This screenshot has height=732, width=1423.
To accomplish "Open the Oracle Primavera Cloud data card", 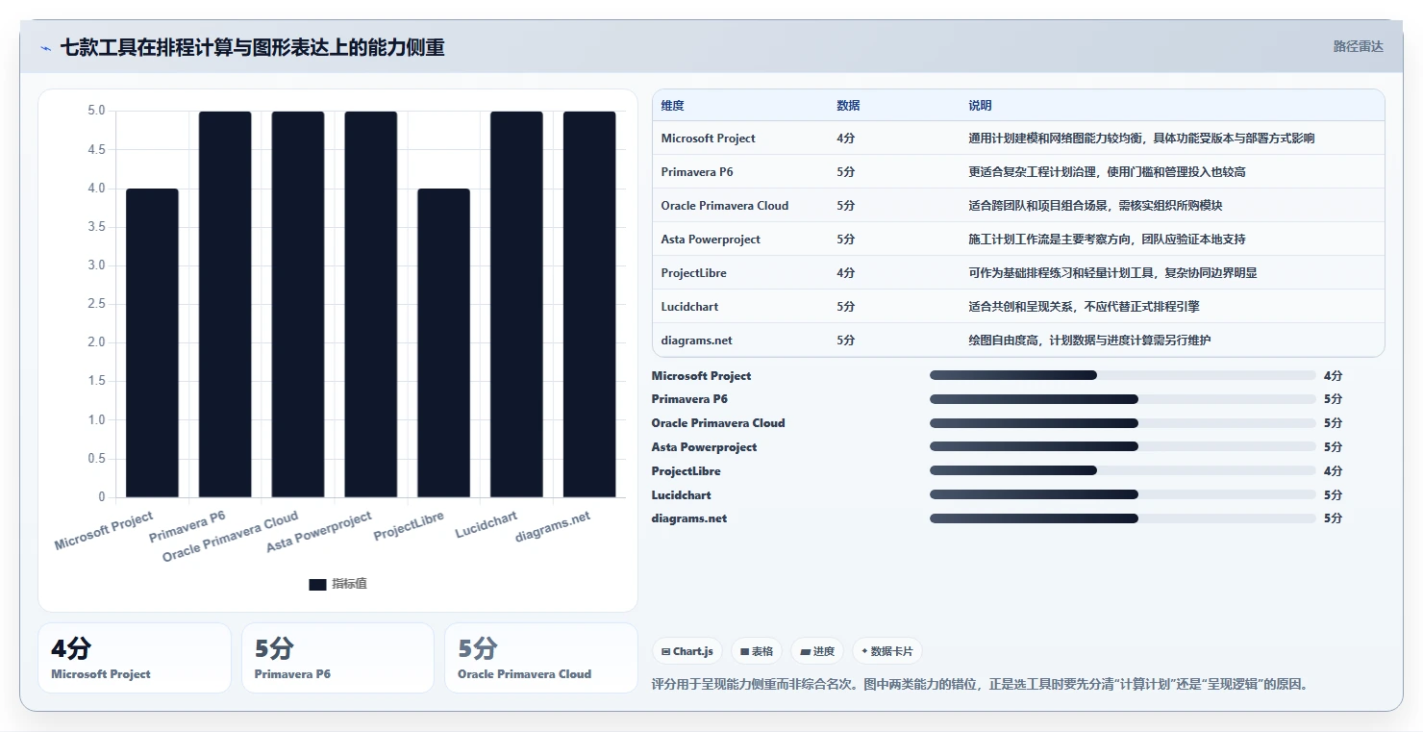I will (541, 658).
